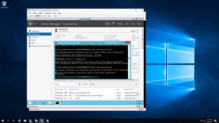This screenshot has height=123, width=219.
Task: Click the Command Prompt vertical scrollbar
Action: [x=129, y=61]
